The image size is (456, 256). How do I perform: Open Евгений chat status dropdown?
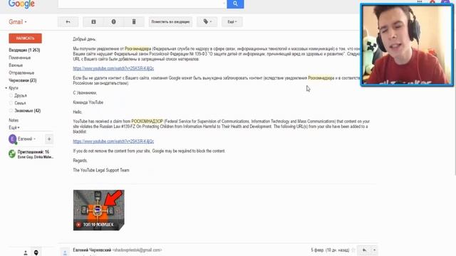(x=34, y=139)
